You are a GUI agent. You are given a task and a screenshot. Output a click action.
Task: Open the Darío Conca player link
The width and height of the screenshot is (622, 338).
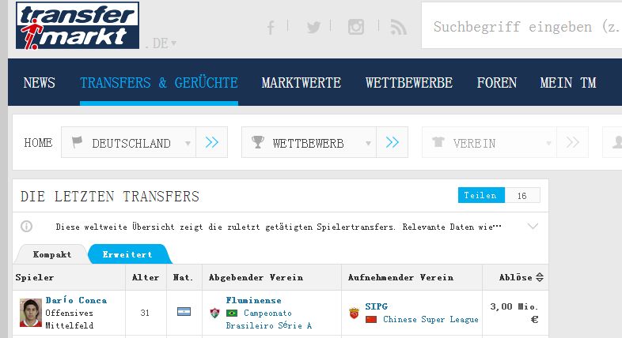pos(76,300)
